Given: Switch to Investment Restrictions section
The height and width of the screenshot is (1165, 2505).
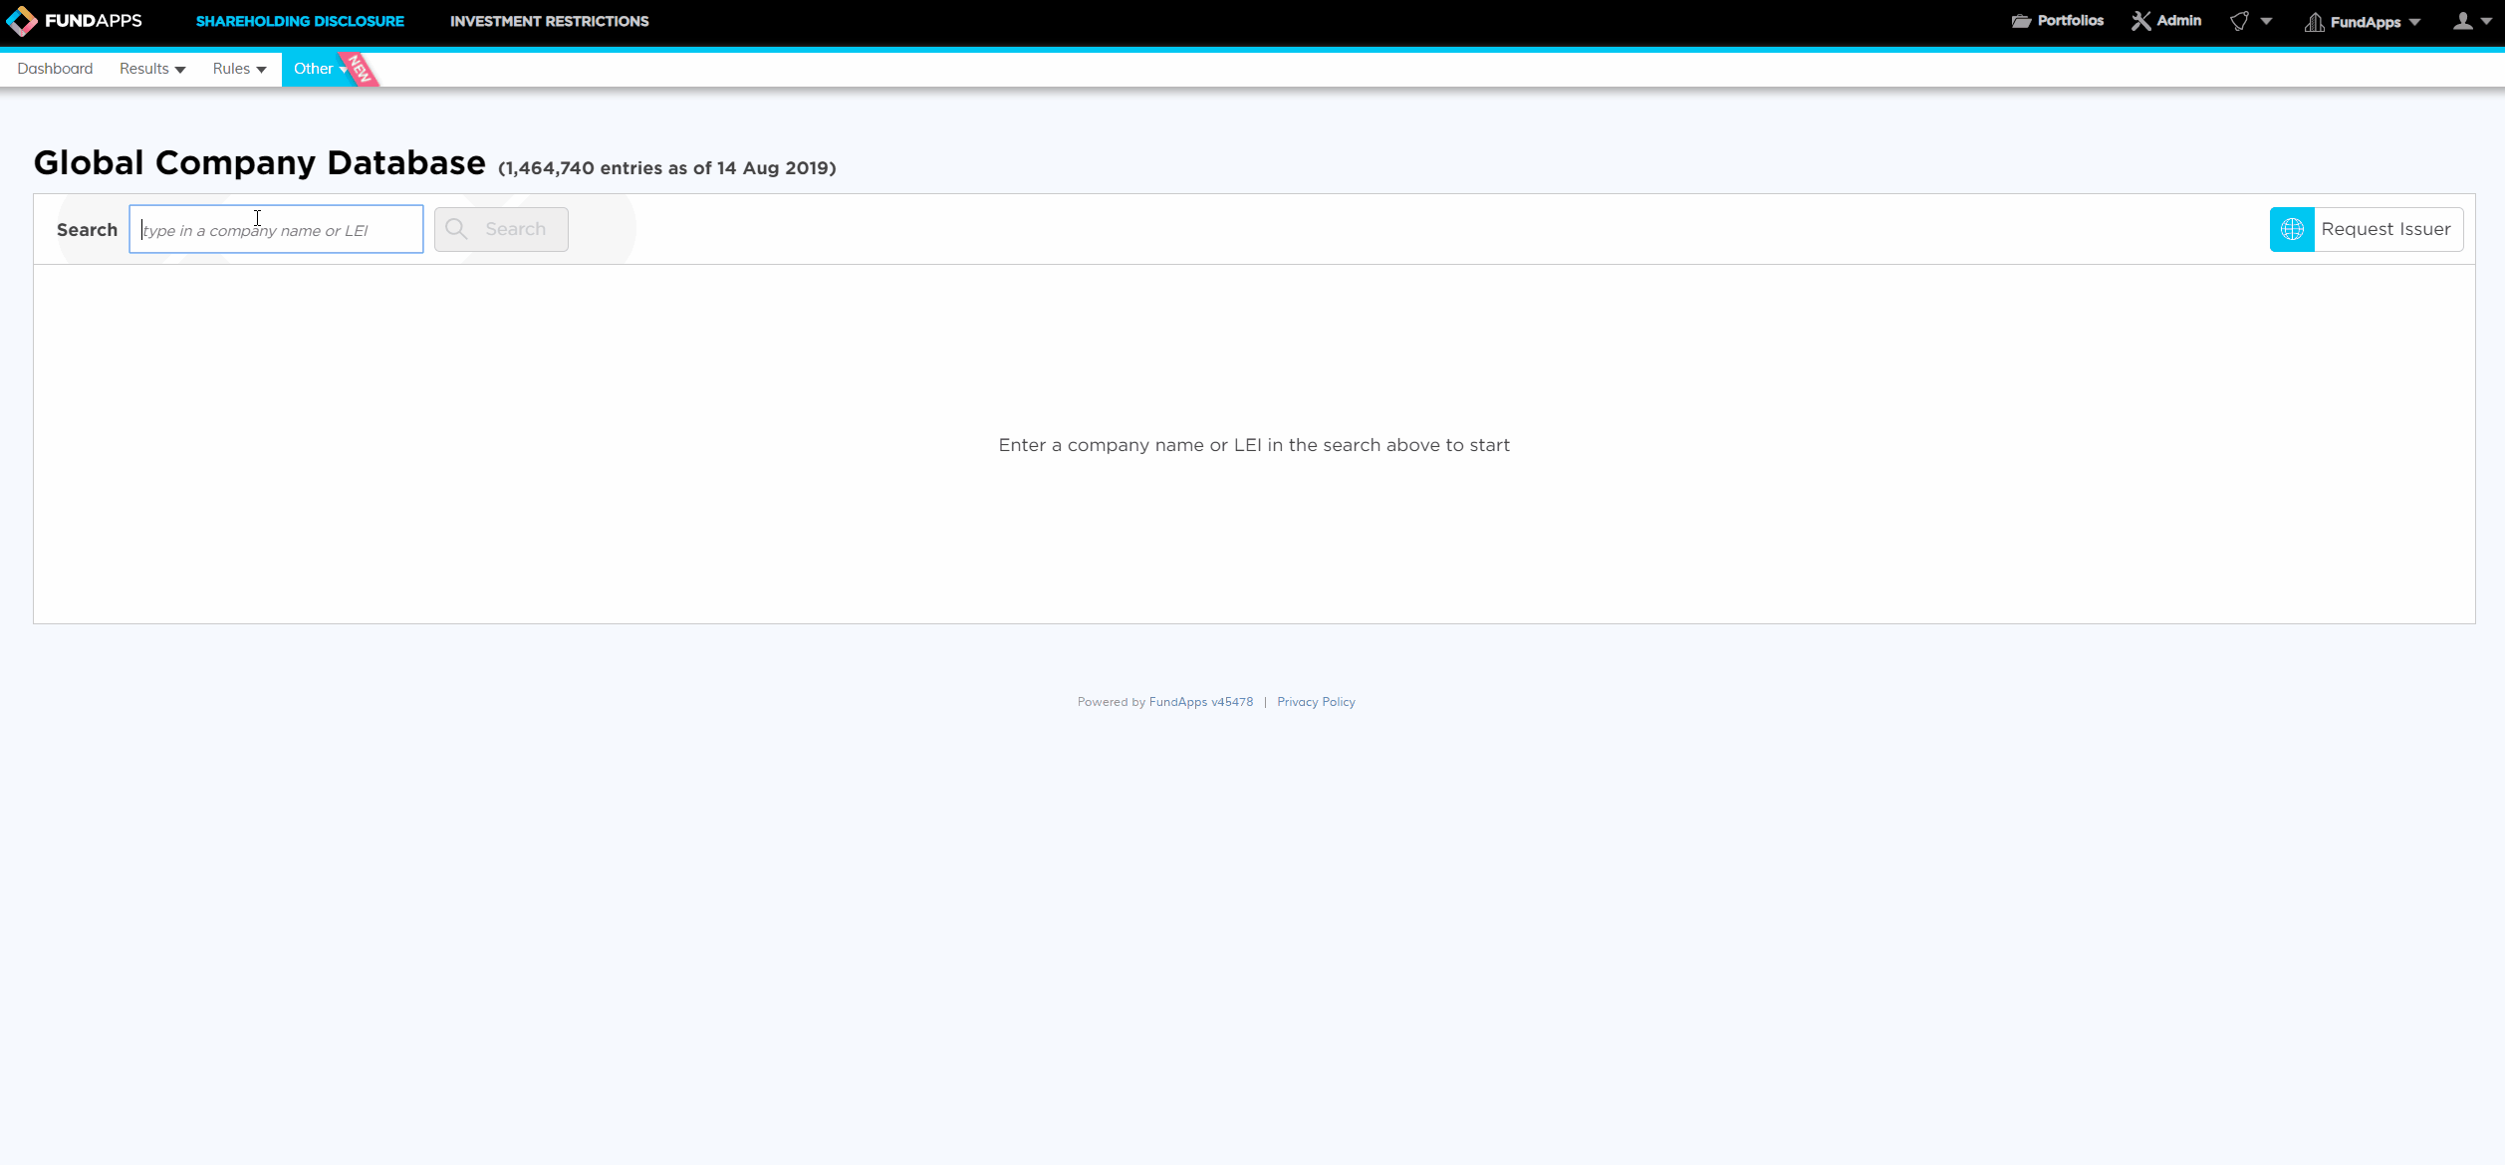Looking at the screenshot, I should point(550,21).
